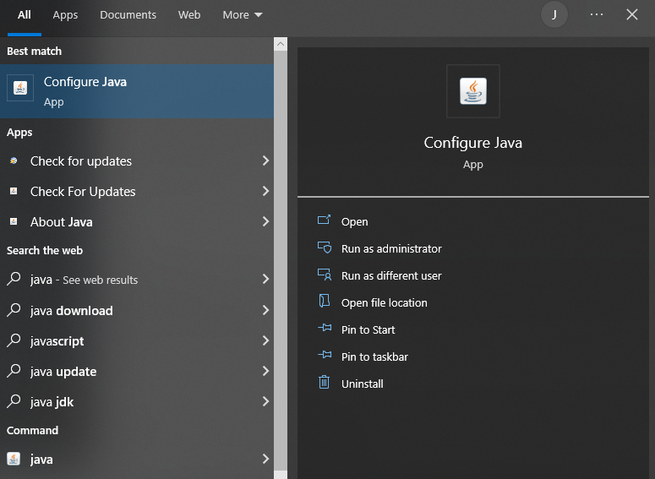Select 'java - See web results' entry

(137, 280)
